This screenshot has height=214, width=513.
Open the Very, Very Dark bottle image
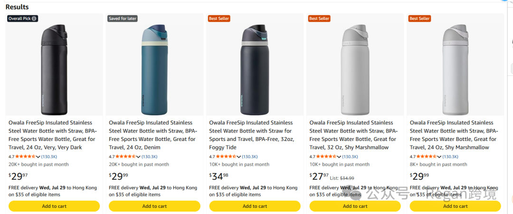[54, 70]
